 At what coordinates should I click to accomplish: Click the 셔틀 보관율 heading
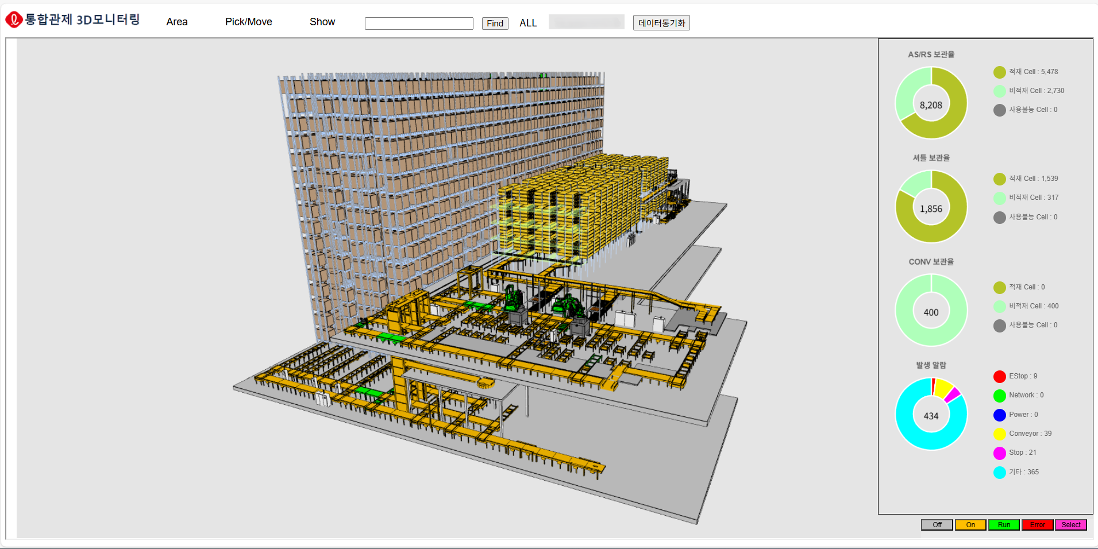(x=931, y=158)
